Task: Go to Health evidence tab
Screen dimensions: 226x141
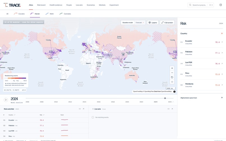Action: 56,5
